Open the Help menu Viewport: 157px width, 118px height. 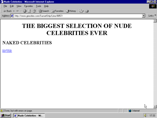click(46, 6)
